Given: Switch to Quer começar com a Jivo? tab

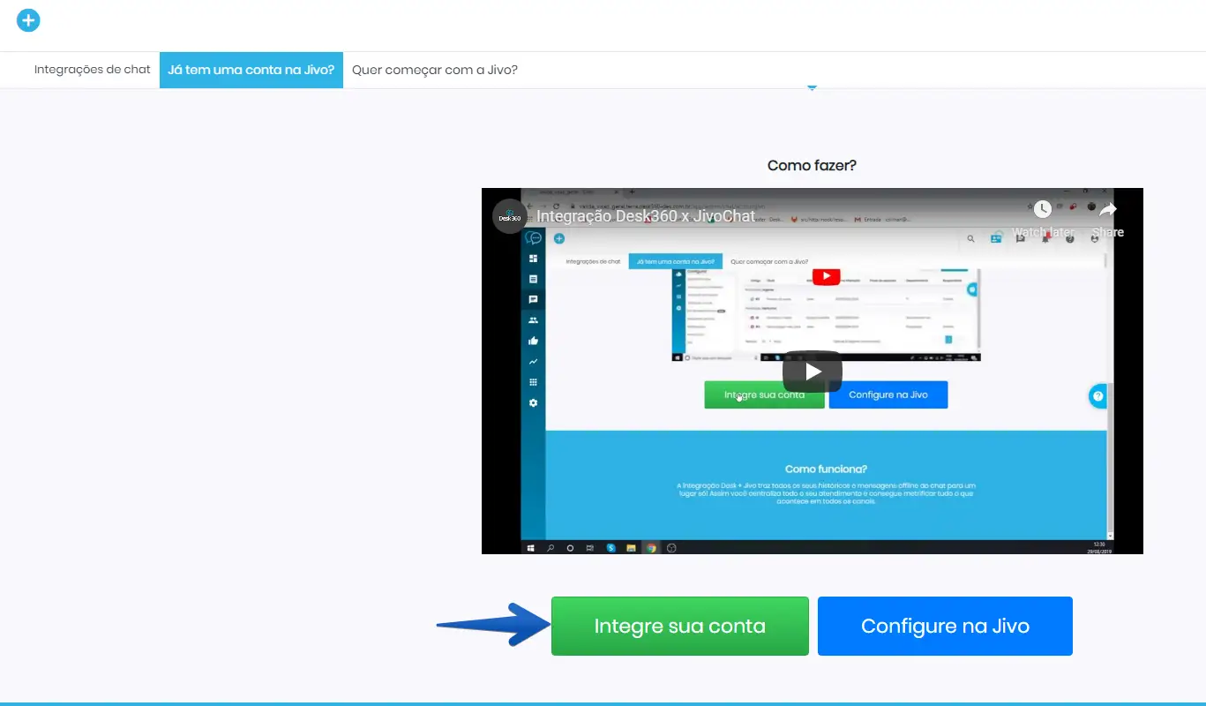Looking at the screenshot, I should (x=435, y=70).
